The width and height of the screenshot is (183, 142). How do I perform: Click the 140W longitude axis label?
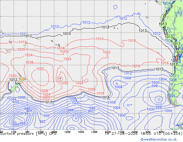tap(81, 132)
